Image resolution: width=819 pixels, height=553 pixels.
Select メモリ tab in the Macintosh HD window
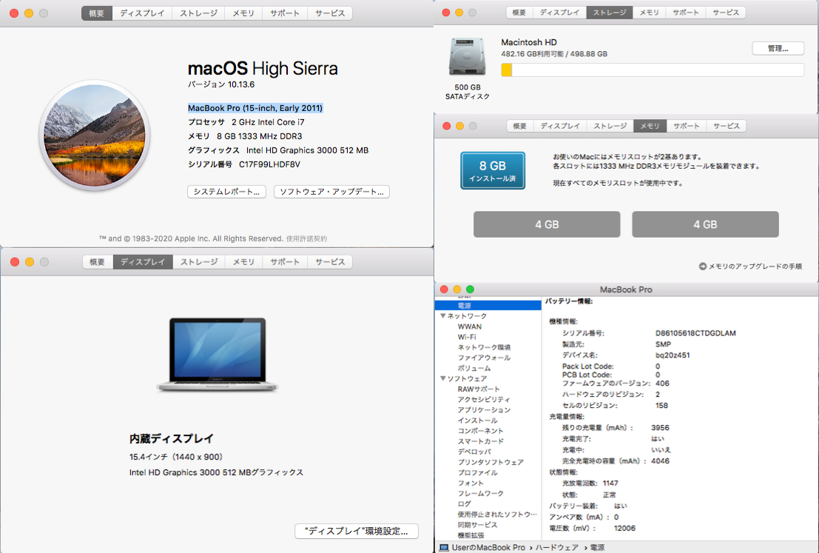click(650, 13)
